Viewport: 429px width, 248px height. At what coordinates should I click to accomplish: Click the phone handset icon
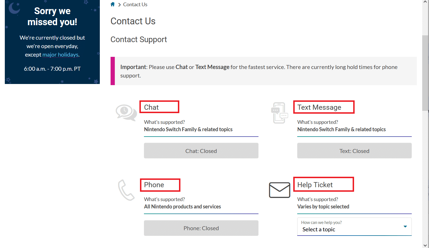pyautogui.click(x=126, y=190)
